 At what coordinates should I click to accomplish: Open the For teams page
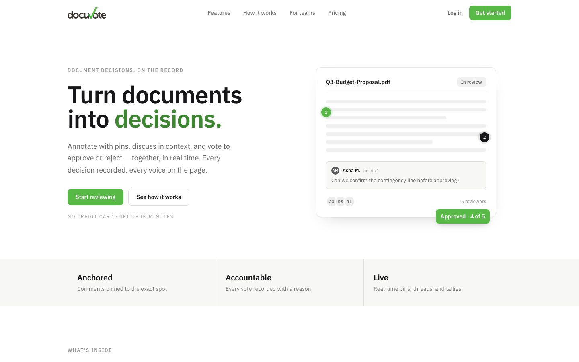302,13
